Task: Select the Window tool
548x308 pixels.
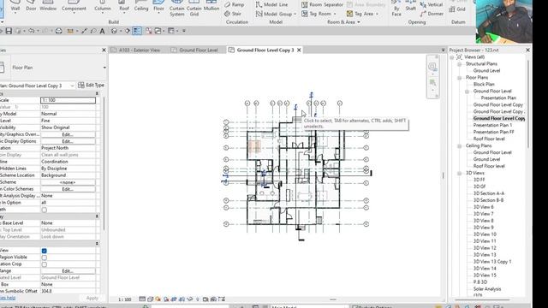Action: click(48, 6)
